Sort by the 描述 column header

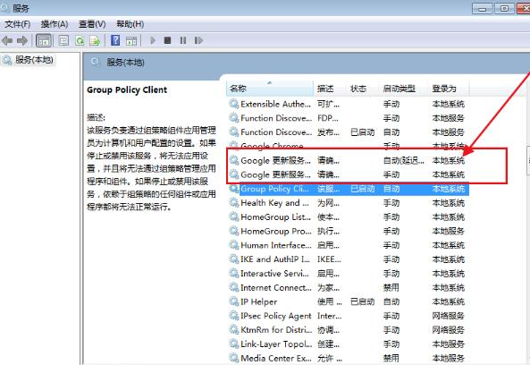tap(330, 89)
